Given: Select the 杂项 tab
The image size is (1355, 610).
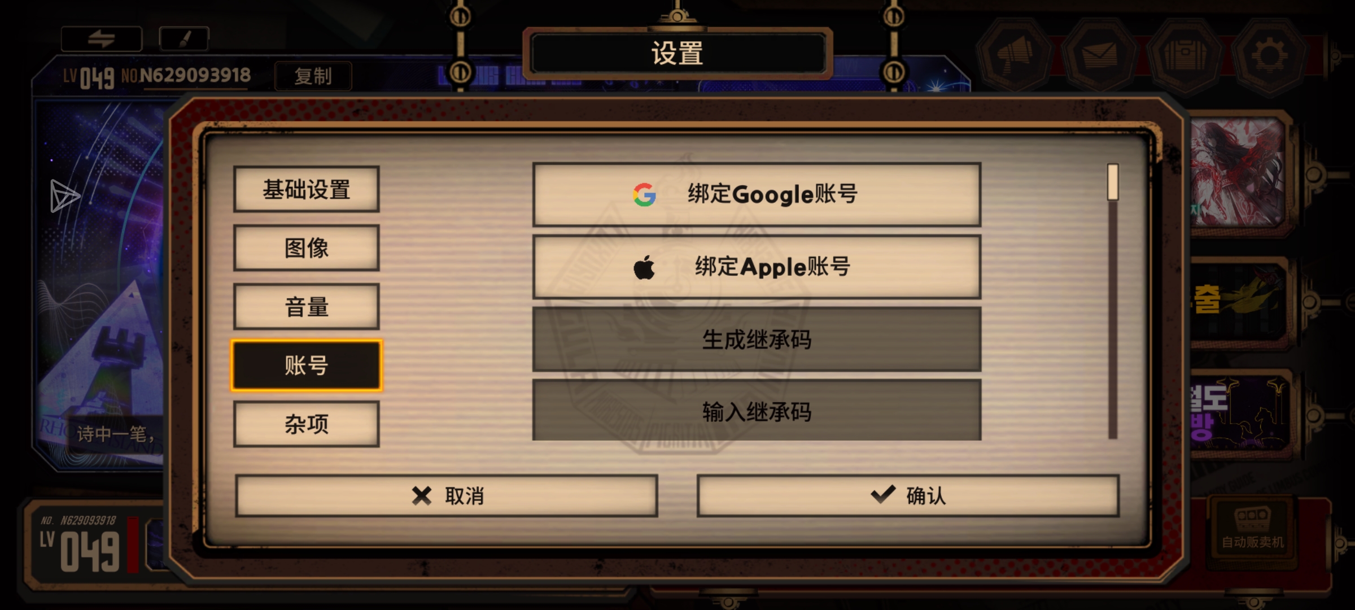Looking at the screenshot, I should click(x=306, y=424).
